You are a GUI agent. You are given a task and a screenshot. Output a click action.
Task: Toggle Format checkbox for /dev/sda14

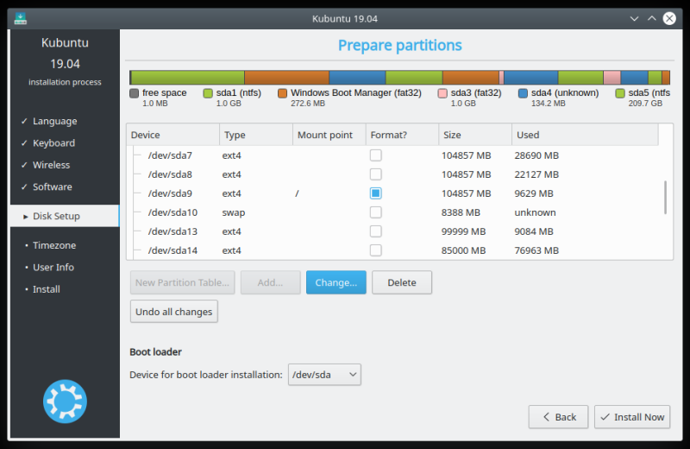tap(376, 250)
